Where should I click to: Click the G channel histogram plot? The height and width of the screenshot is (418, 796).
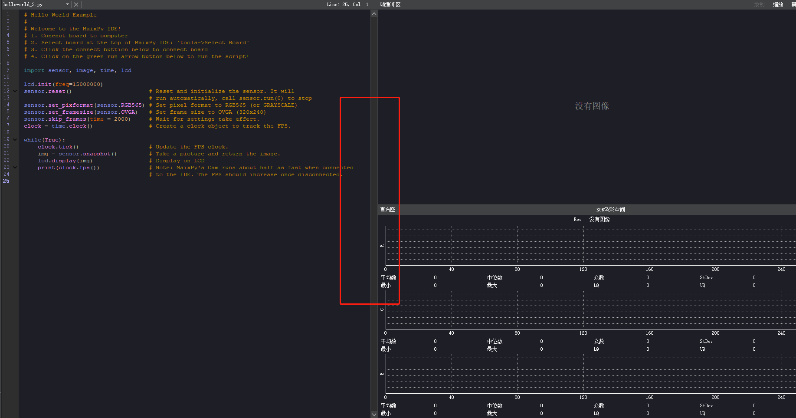590,309
